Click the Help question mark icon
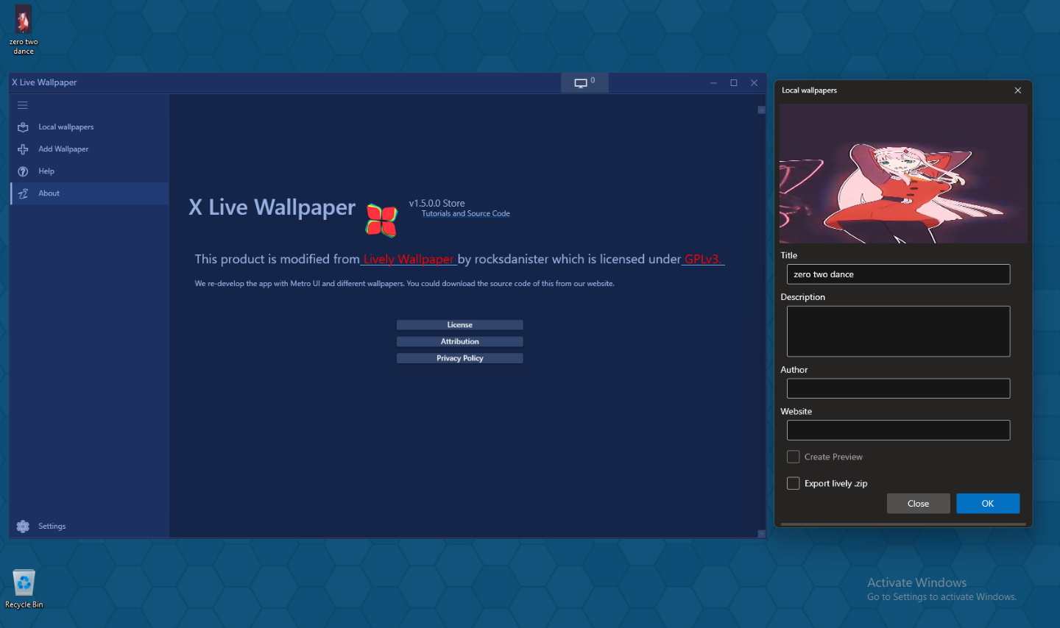This screenshot has width=1060, height=628. click(23, 171)
